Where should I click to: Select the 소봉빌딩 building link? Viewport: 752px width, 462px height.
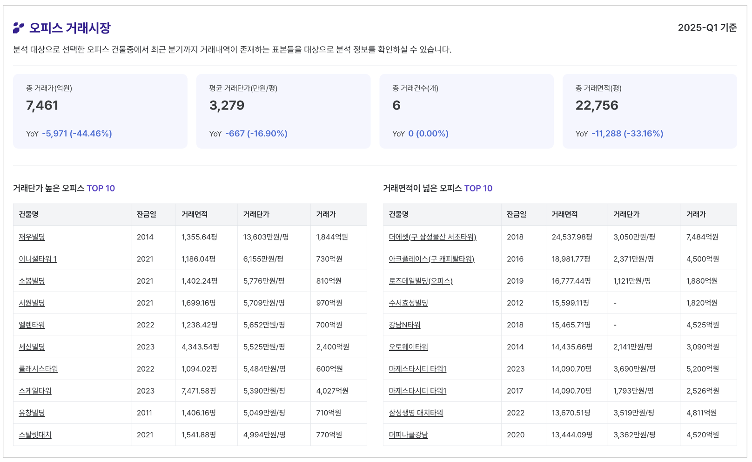pyautogui.click(x=32, y=281)
